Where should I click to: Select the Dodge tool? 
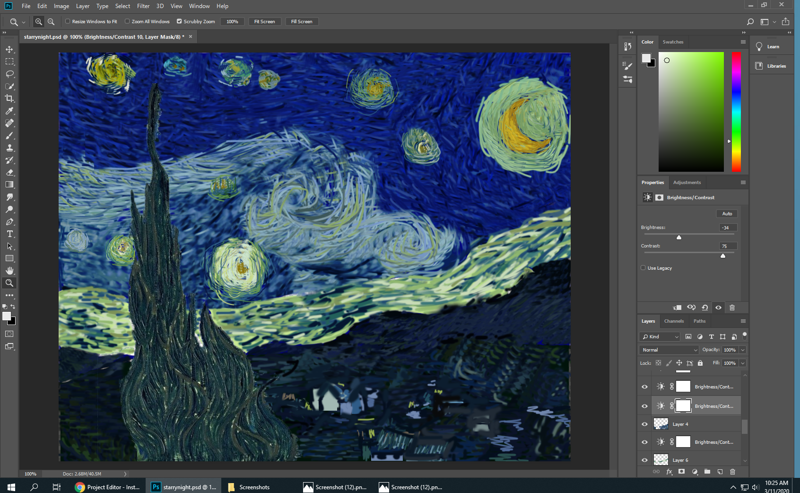[x=9, y=209]
